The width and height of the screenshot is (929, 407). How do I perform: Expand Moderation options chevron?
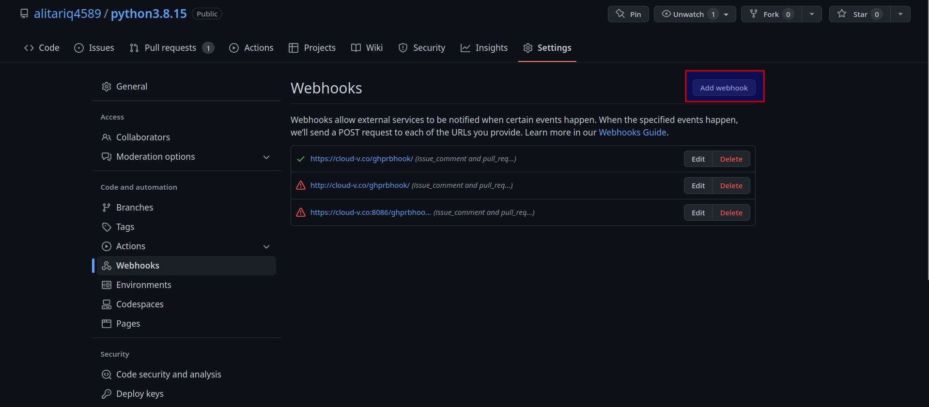[266, 157]
